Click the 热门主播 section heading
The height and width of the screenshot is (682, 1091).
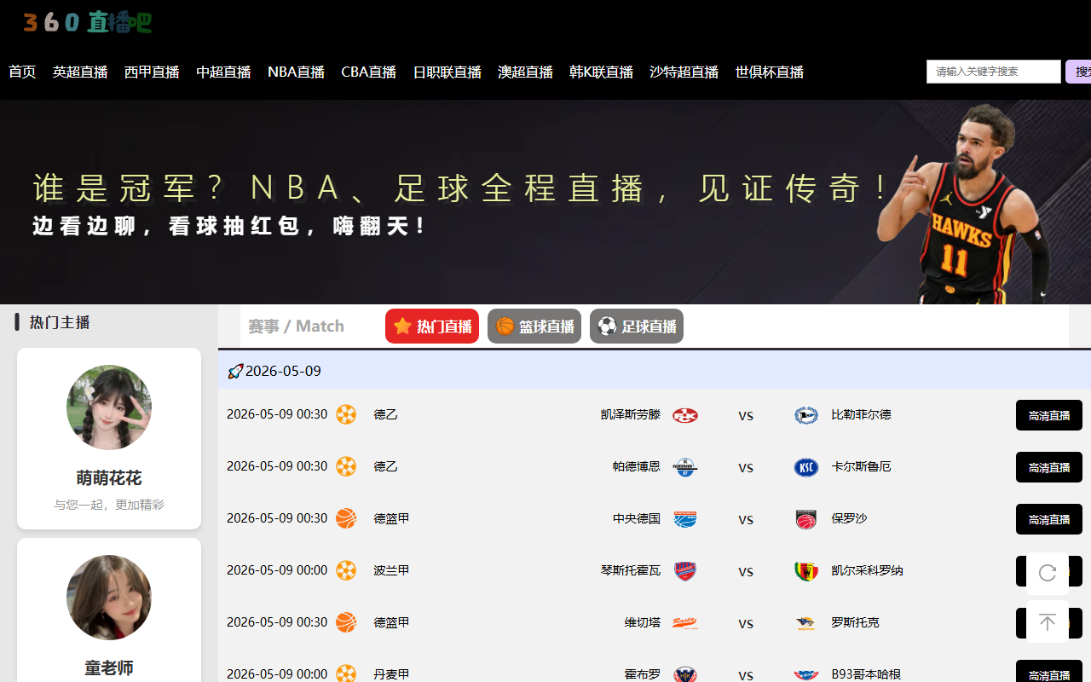pyautogui.click(x=60, y=322)
